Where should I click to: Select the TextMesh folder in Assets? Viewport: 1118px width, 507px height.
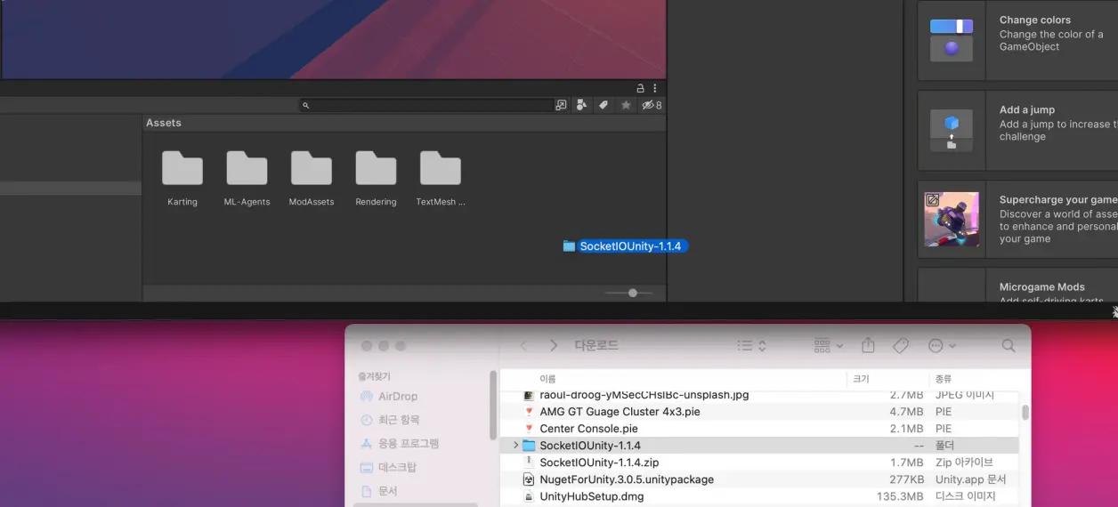coord(441,179)
